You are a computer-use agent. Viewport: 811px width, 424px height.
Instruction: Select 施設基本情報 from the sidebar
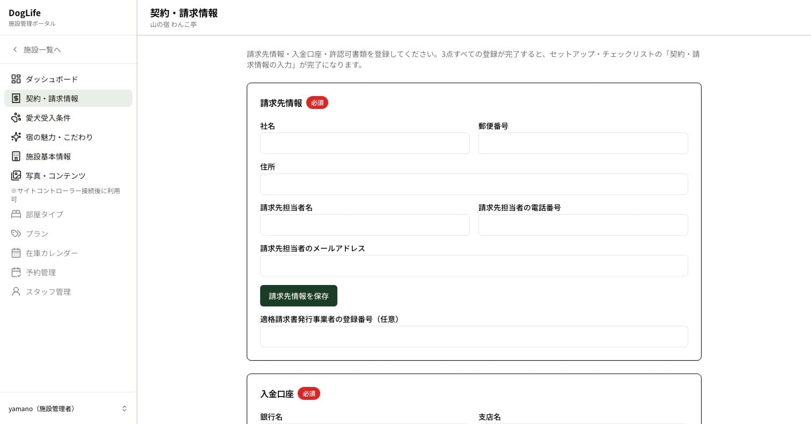(x=68, y=157)
